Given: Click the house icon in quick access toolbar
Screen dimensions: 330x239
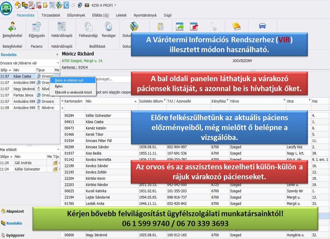Looking at the screenshot, I should point(18,5).
